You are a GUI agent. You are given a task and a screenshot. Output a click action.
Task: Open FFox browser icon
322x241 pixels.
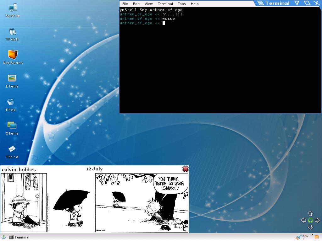coord(11,105)
